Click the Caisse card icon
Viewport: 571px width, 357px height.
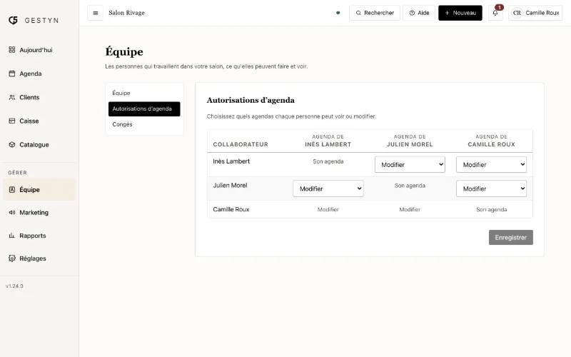point(12,121)
